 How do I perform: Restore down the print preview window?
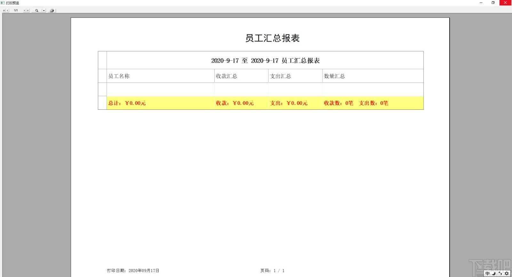point(493,3)
